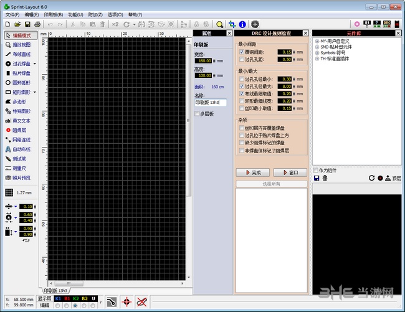Enable 丝印层内容覆盖焊盘 checkbox
405x312 pixels.
242,128
